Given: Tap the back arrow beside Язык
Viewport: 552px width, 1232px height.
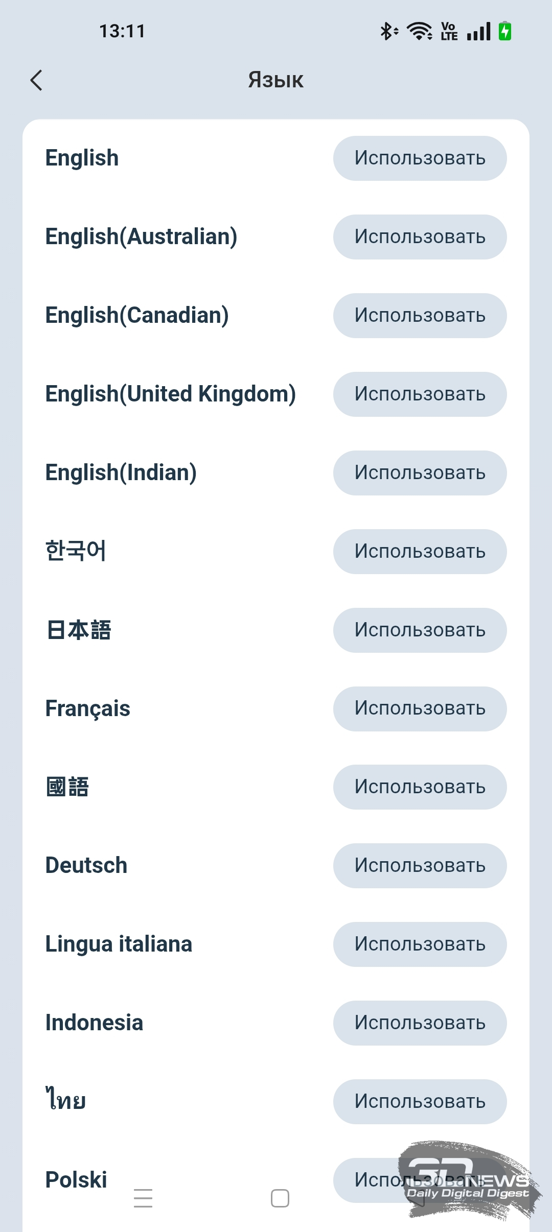Looking at the screenshot, I should pos(36,80).
